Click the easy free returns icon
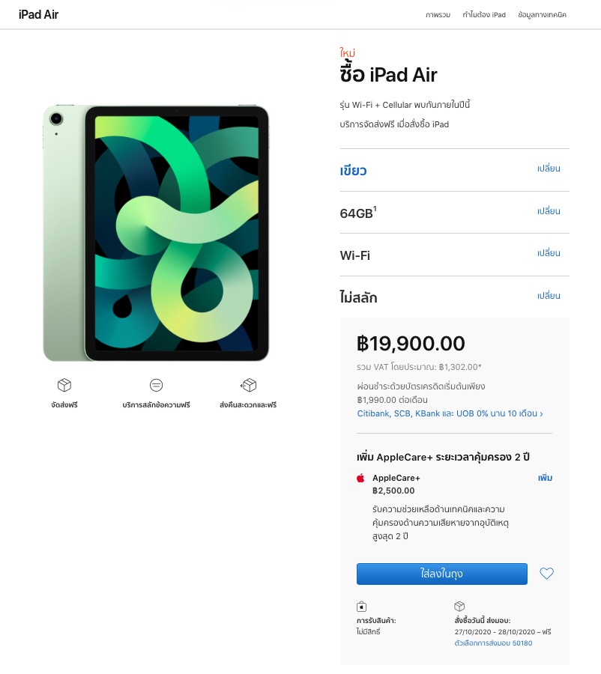Viewport: 601px width, 674px height. tap(248, 385)
